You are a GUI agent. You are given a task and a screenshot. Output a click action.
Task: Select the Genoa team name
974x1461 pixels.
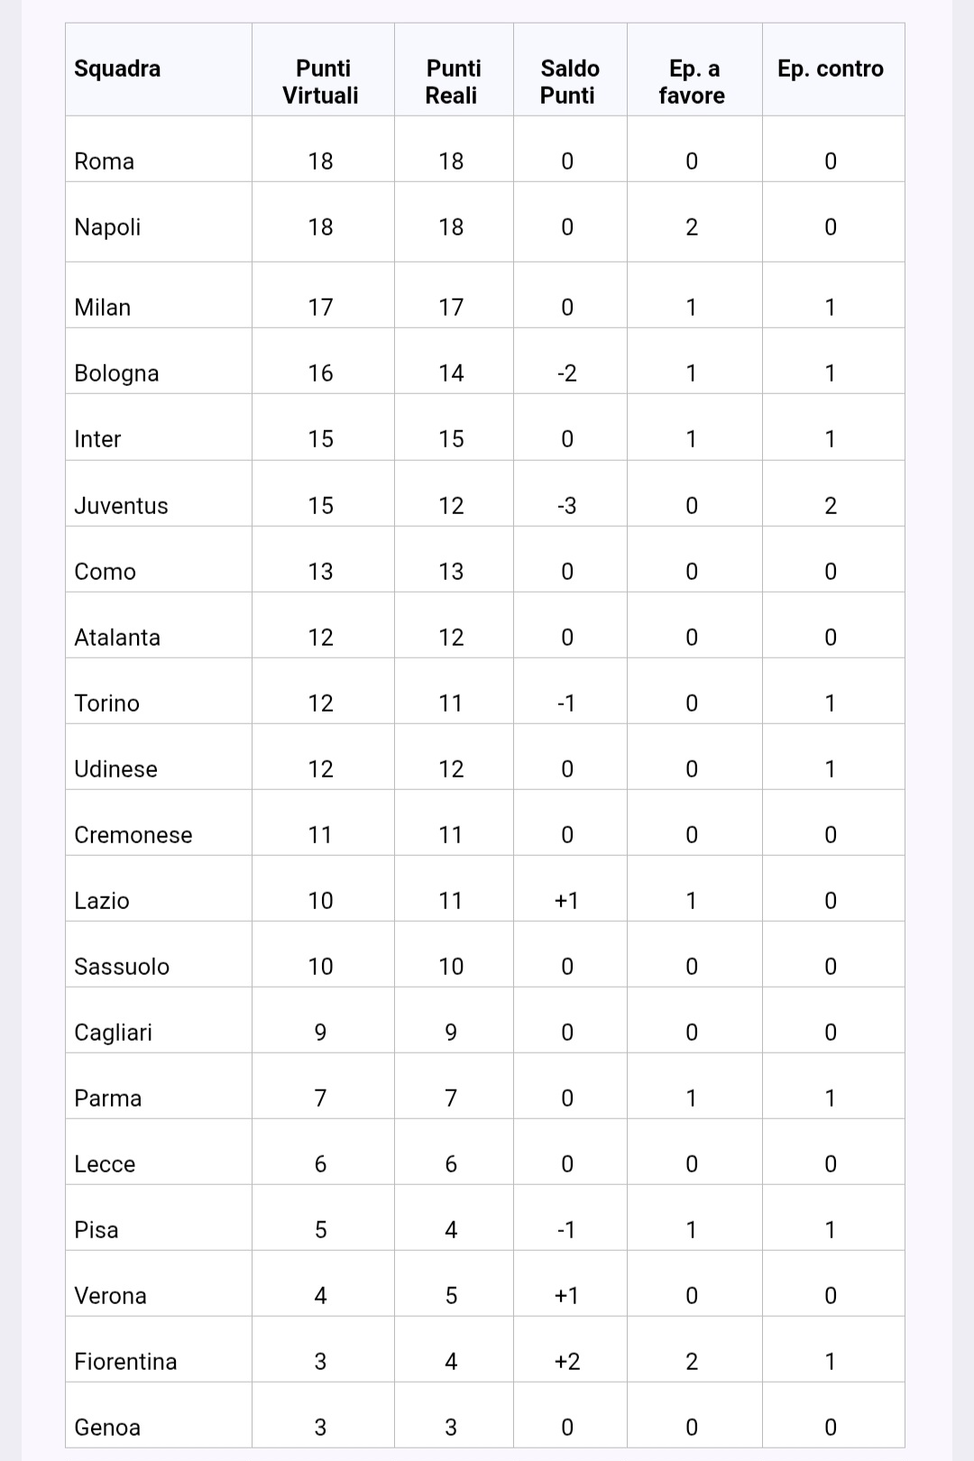[107, 1428]
